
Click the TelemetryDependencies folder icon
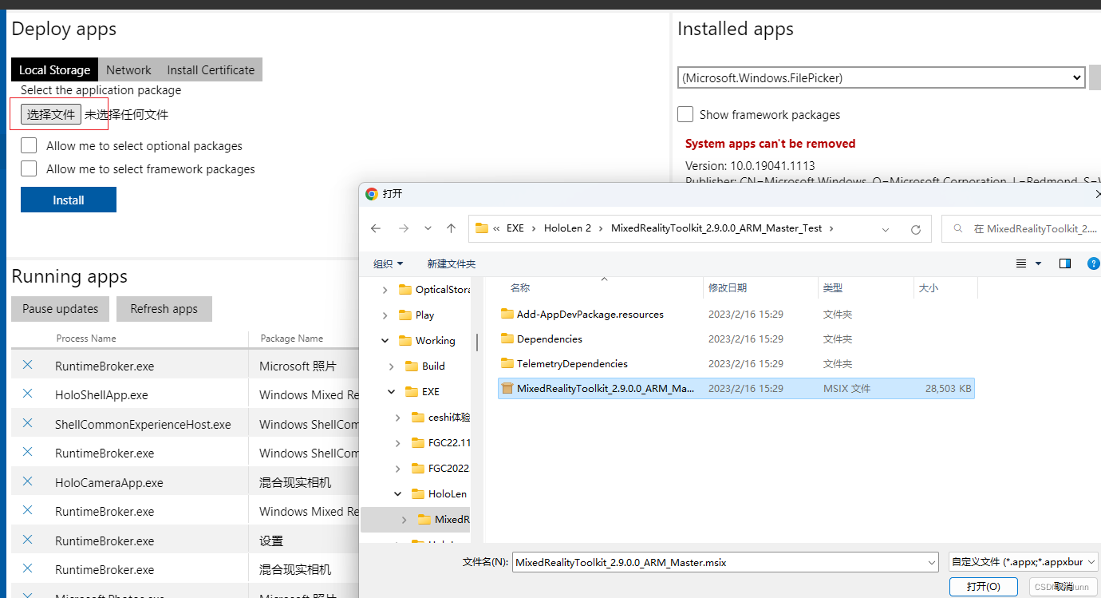point(507,363)
